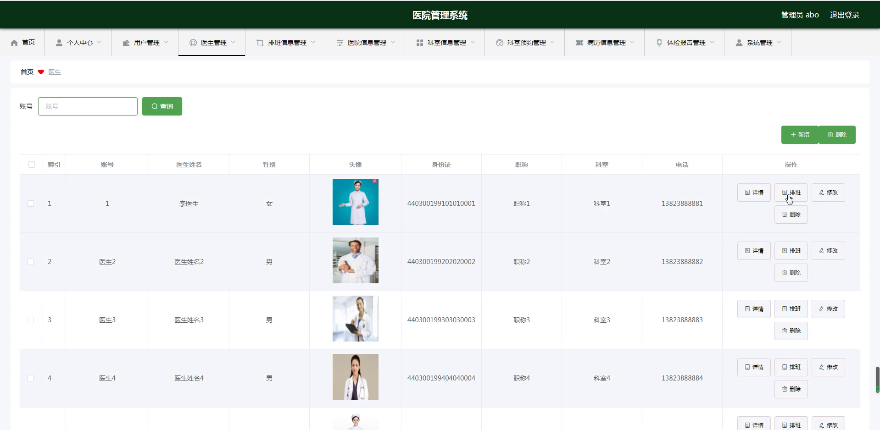
Task: Click the pencil icon in 医生2's 修改 button
Action: [x=822, y=251]
